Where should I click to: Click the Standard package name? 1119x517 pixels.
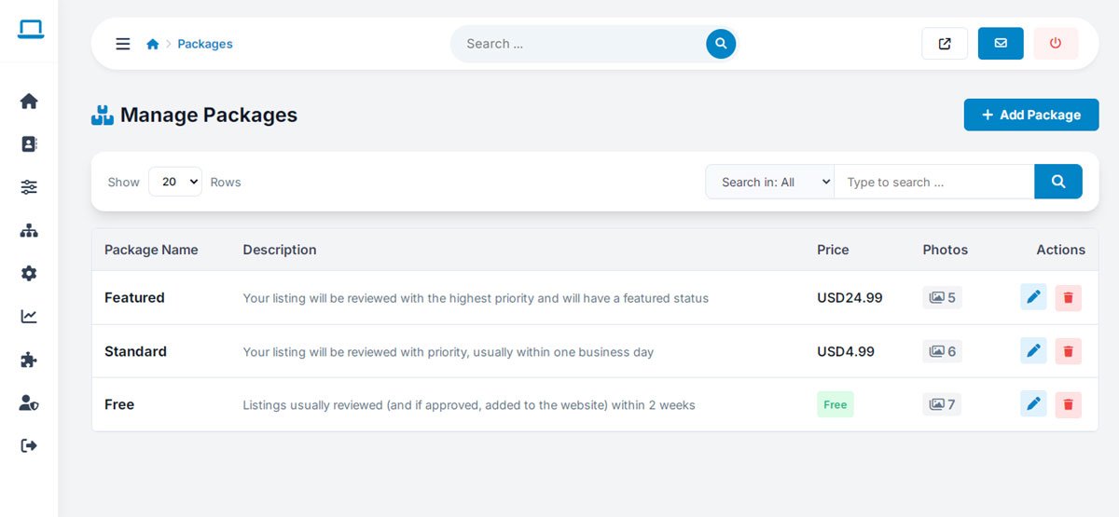[x=135, y=351]
